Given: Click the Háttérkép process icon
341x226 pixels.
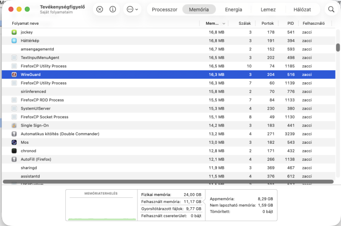Looking at the screenshot, I should [14, 41].
